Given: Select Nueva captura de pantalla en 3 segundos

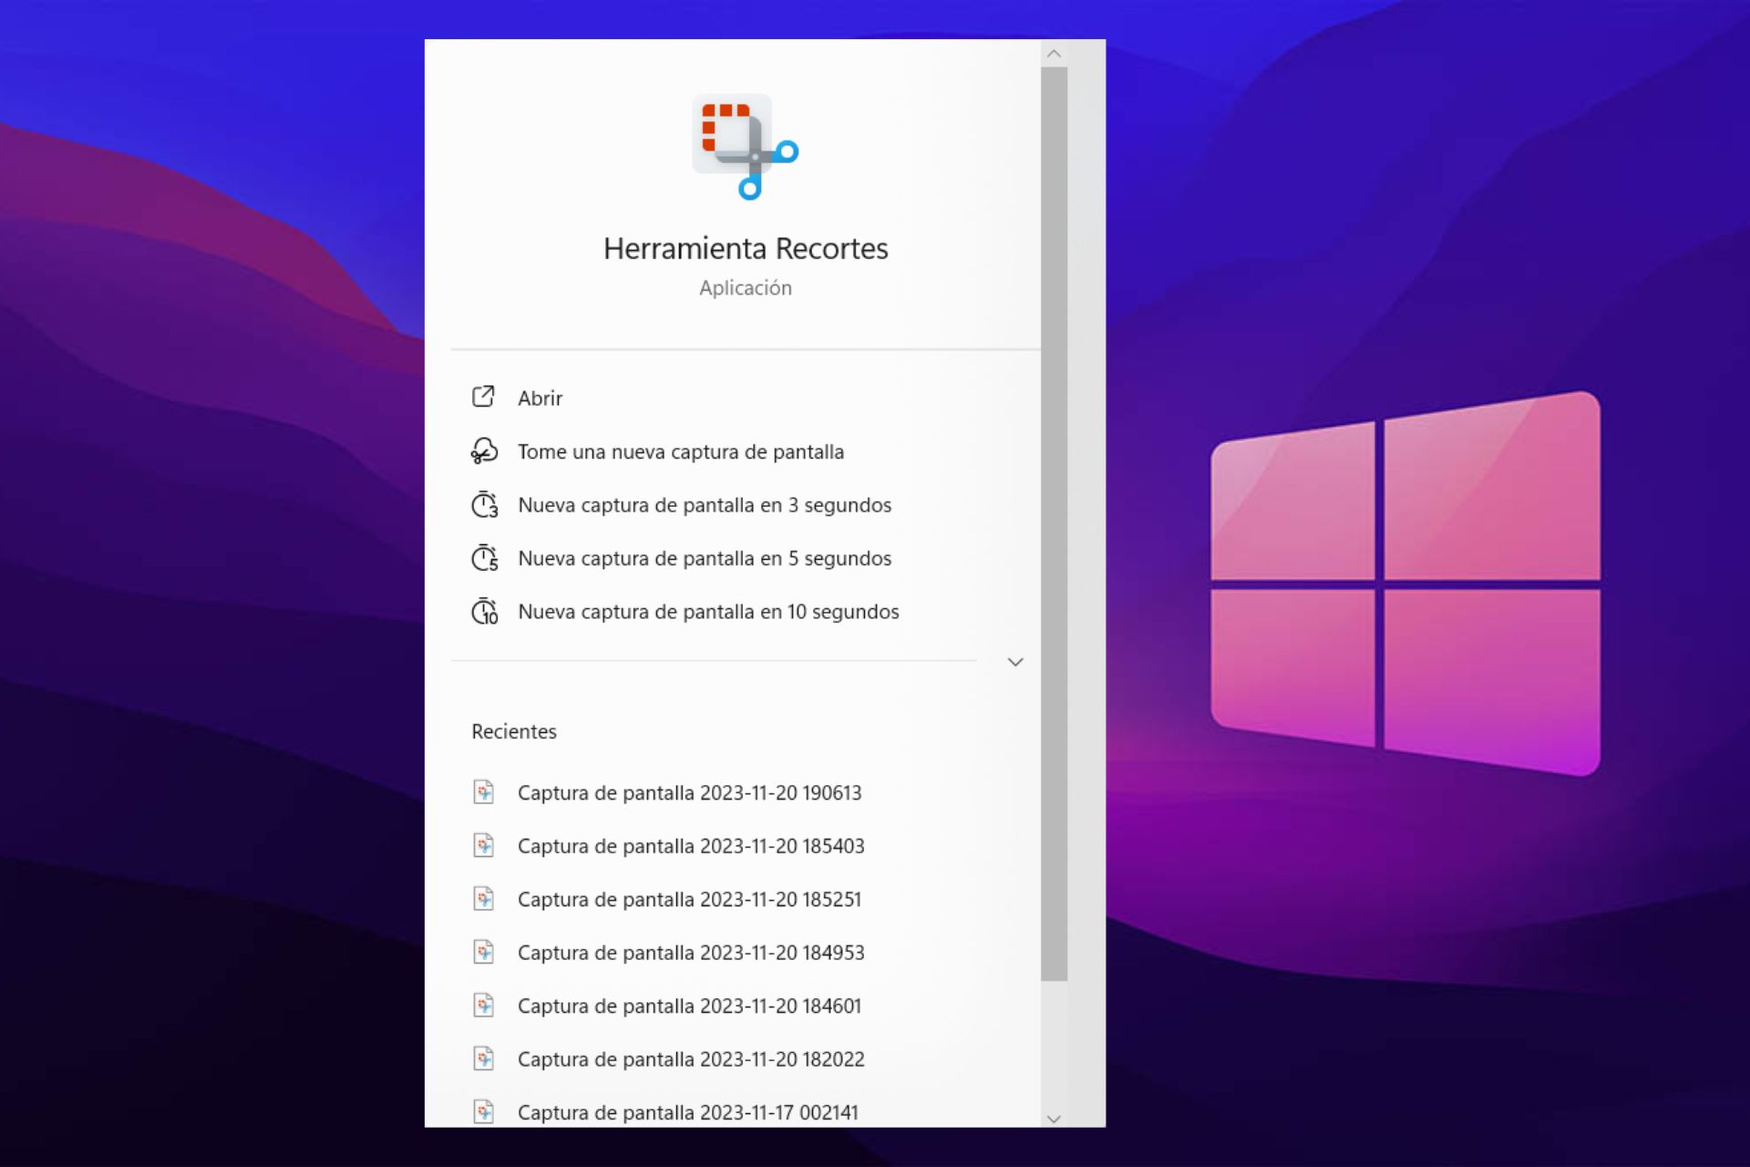Looking at the screenshot, I should (705, 505).
